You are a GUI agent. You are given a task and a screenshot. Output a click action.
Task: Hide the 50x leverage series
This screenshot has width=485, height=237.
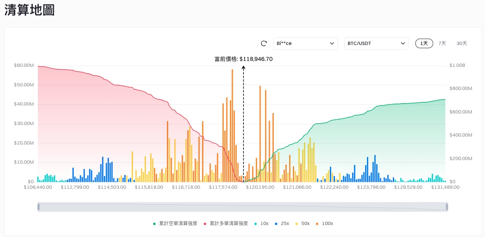tap(302, 223)
